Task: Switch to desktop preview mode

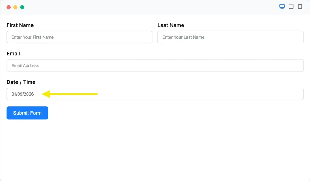Action: pos(282,7)
